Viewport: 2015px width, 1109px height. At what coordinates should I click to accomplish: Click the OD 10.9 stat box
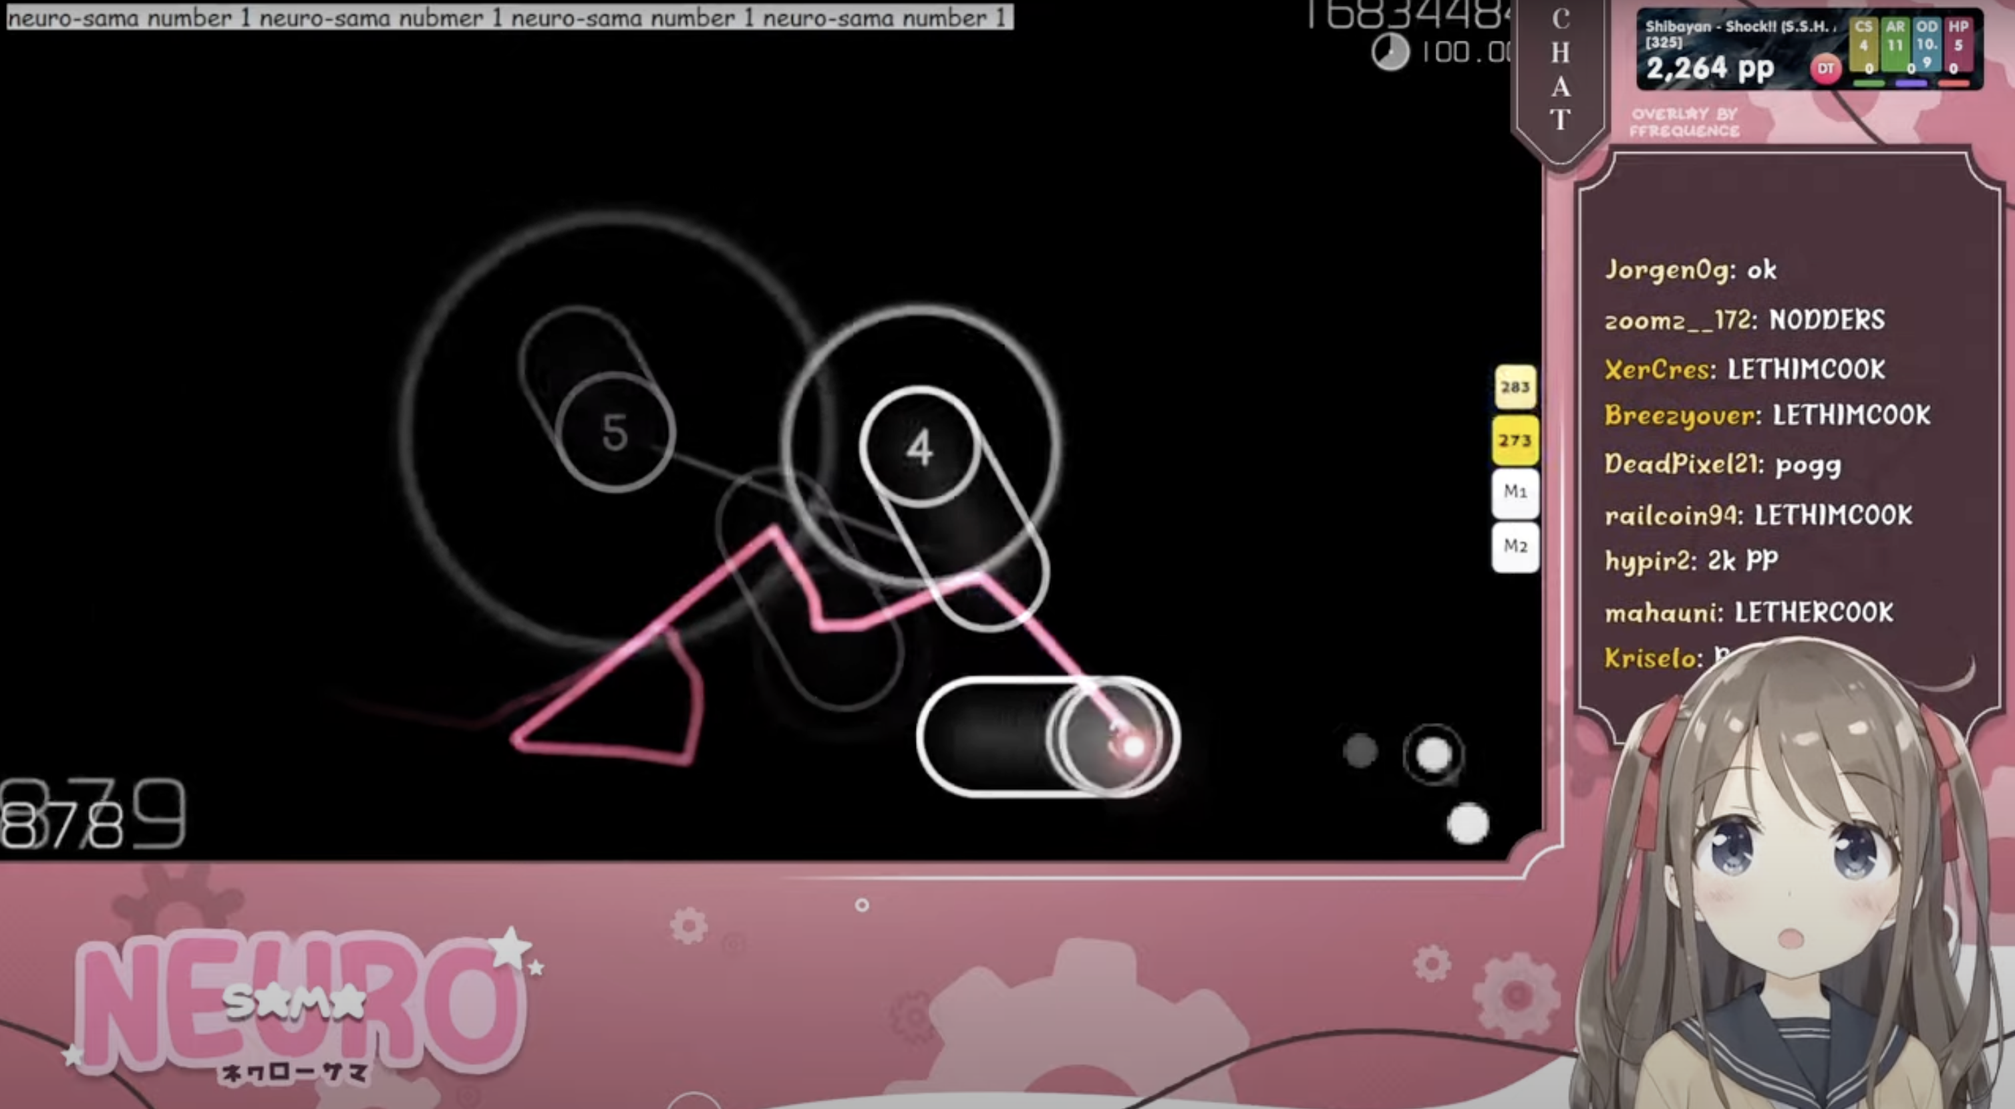(1927, 46)
